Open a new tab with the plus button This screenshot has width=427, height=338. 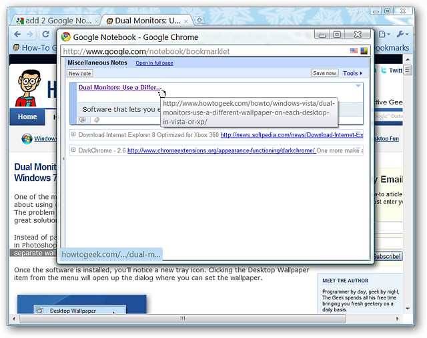point(199,20)
